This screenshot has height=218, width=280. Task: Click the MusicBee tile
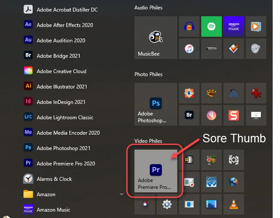156,38
